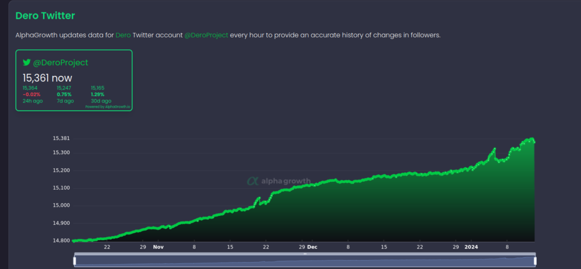Click the 24h ago label

pos(32,101)
